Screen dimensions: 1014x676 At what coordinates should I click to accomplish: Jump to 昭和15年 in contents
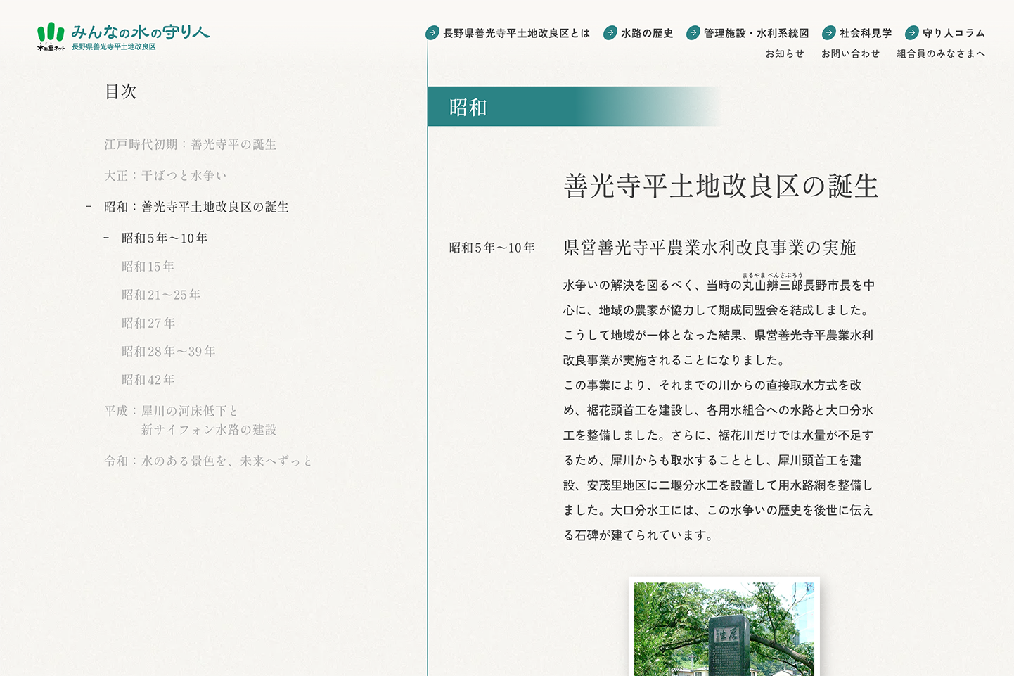pyautogui.click(x=148, y=267)
